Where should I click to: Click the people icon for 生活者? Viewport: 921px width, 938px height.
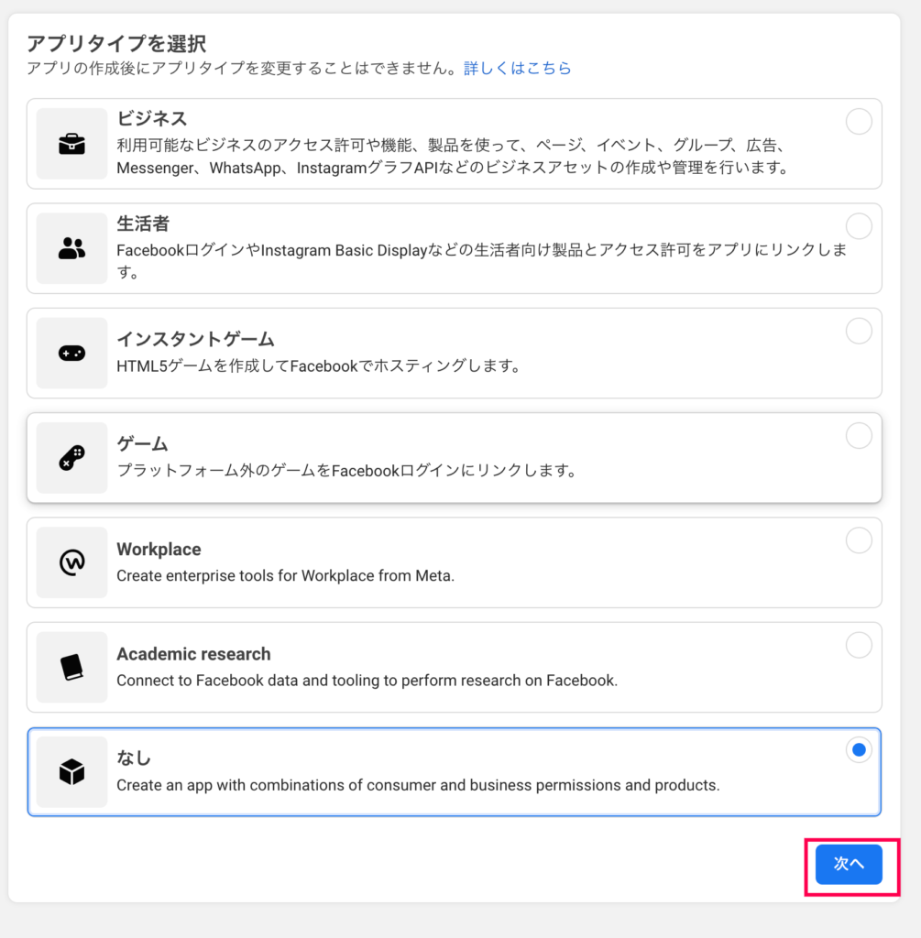pyautogui.click(x=71, y=248)
